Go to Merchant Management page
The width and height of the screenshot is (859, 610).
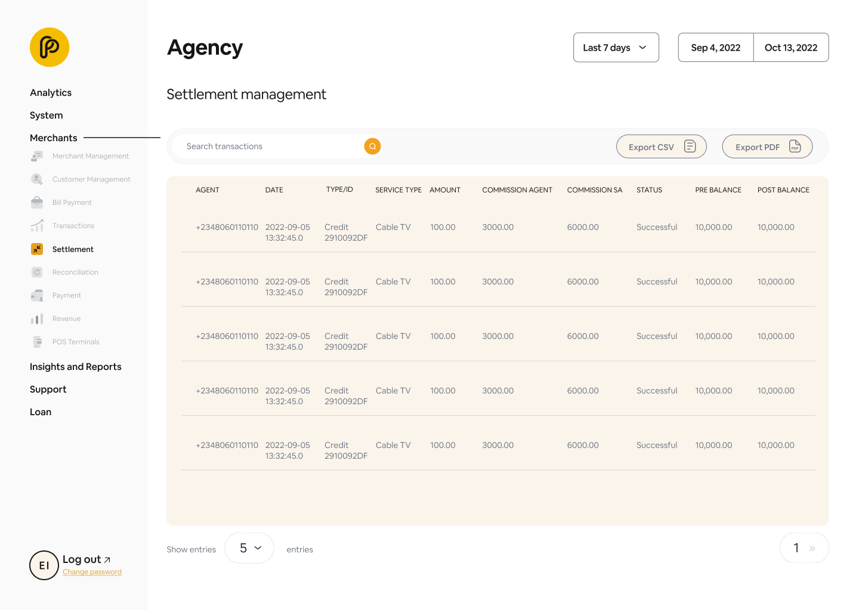coord(91,156)
